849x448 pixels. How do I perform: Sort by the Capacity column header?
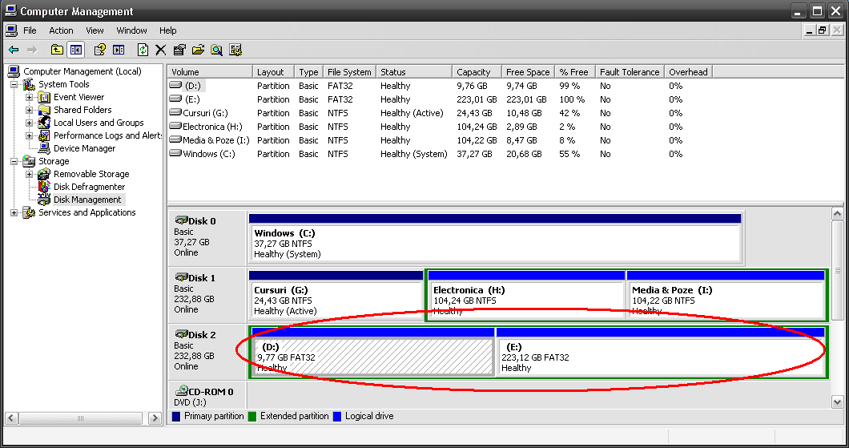click(x=477, y=71)
